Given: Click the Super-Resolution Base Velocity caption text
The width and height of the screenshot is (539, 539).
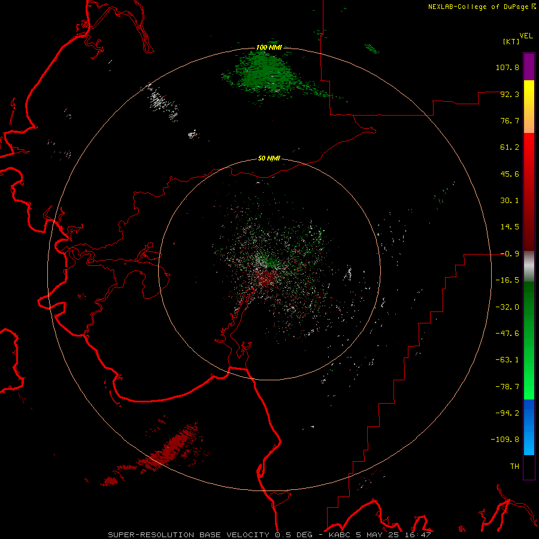Looking at the screenshot, I should 269,535.
